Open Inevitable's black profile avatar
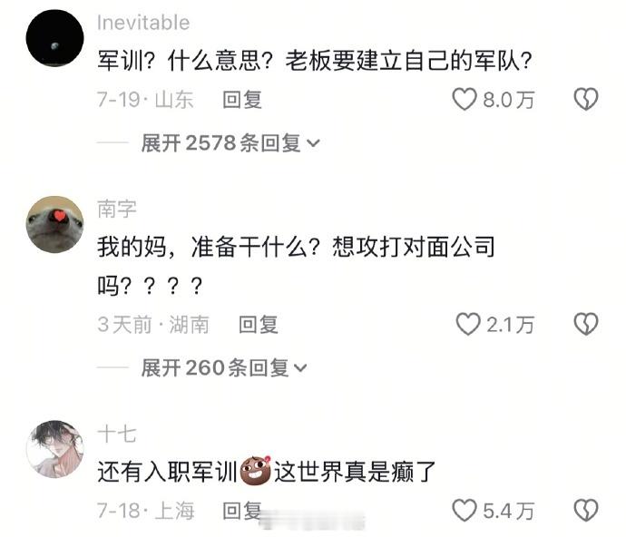626x537 pixels. (54, 38)
